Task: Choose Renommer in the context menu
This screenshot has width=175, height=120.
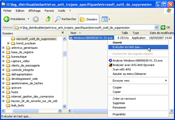Action: pos(138,107)
